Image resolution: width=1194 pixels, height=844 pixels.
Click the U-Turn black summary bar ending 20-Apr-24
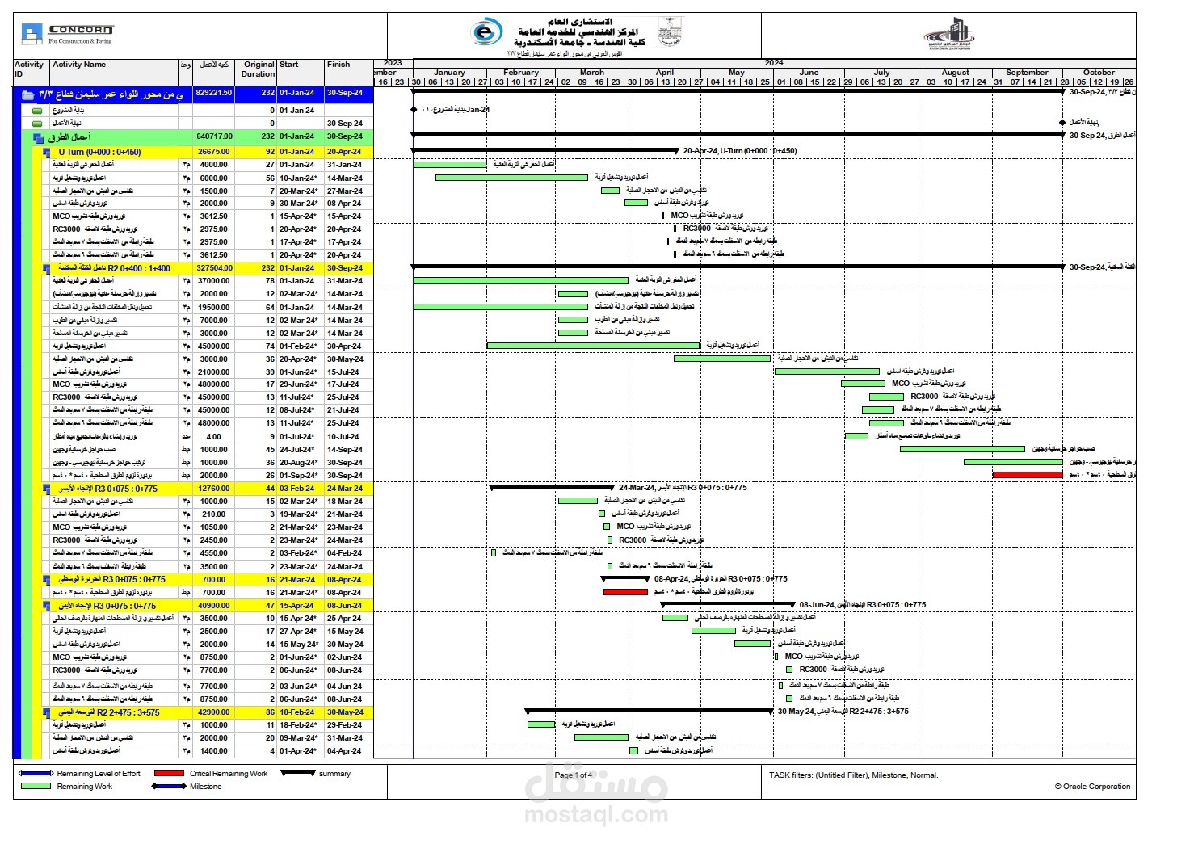tap(544, 150)
